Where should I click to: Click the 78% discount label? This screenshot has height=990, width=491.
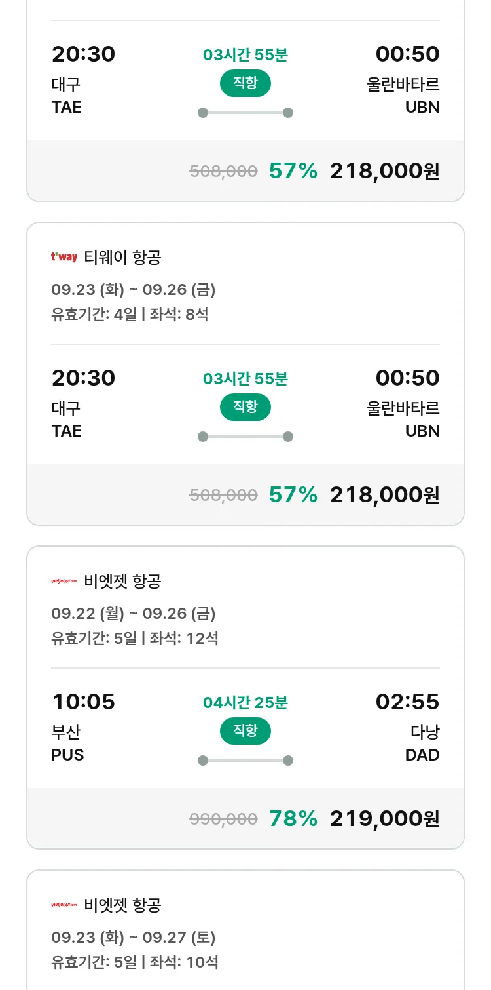(293, 818)
